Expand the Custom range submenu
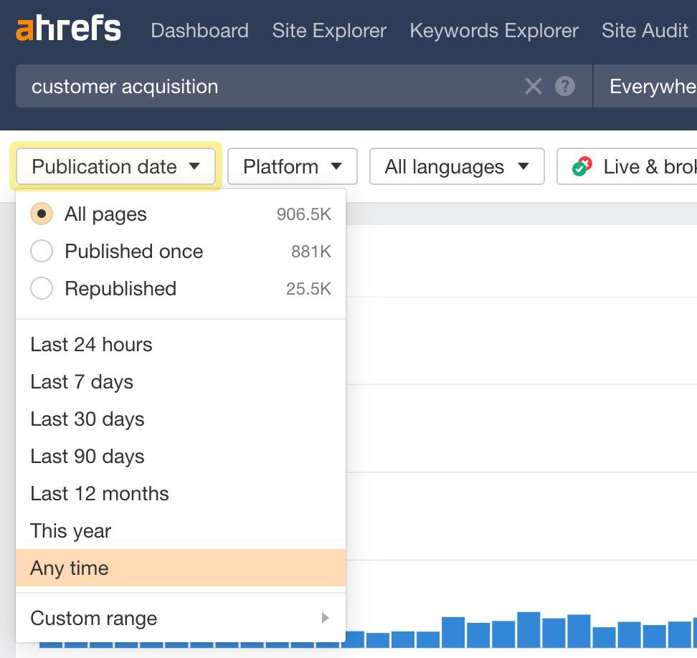This screenshot has height=658, width=697. click(x=180, y=618)
